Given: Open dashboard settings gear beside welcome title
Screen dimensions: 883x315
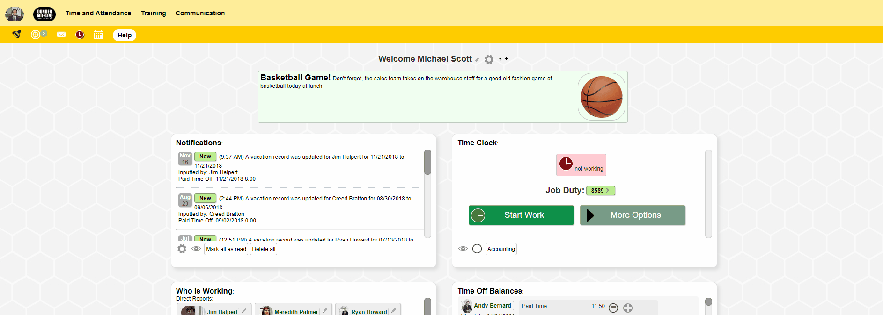Looking at the screenshot, I should tap(489, 59).
